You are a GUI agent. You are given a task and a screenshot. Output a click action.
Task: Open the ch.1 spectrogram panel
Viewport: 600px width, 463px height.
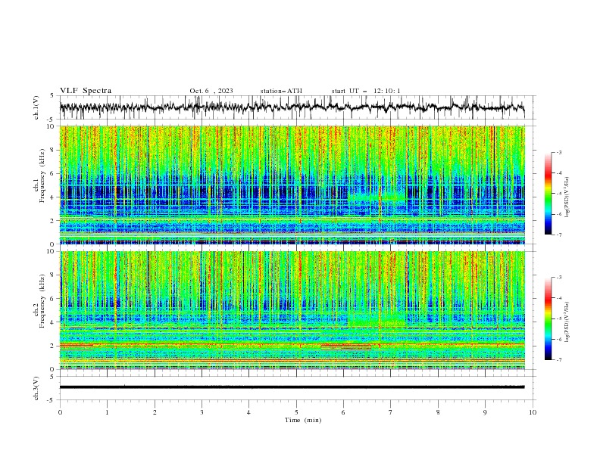[292, 185]
